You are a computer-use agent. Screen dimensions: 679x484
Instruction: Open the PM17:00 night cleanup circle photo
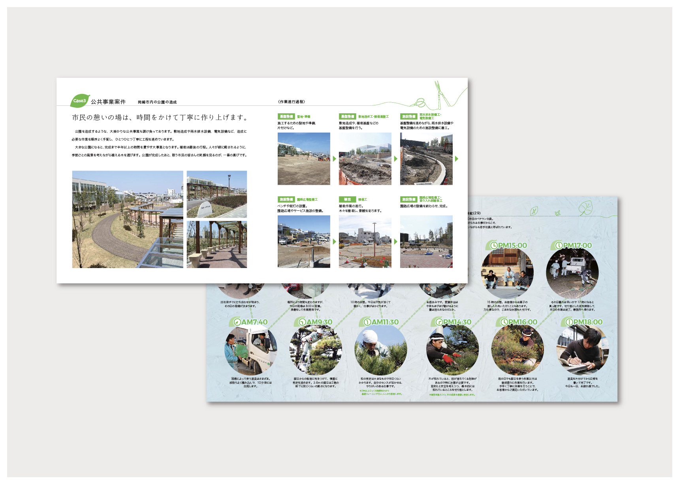(572, 273)
